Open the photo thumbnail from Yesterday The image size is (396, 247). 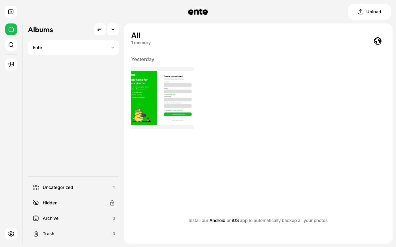[162, 98]
